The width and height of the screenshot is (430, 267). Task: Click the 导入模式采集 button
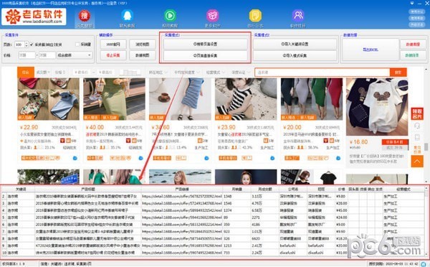[x=295, y=55]
